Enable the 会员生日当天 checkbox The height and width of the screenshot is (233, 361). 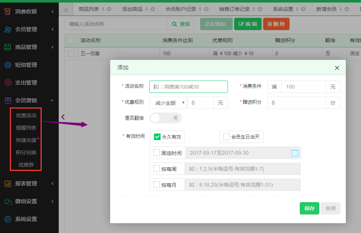tap(227, 137)
